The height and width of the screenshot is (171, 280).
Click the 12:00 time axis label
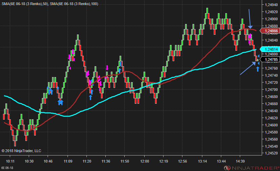tap(145, 161)
